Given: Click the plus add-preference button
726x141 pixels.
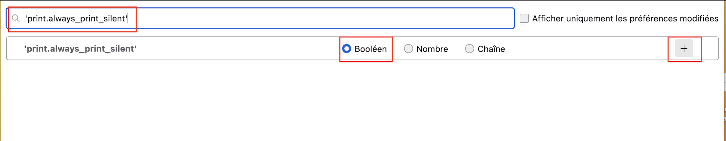Looking at the screenshot, I should pos(684,49).
